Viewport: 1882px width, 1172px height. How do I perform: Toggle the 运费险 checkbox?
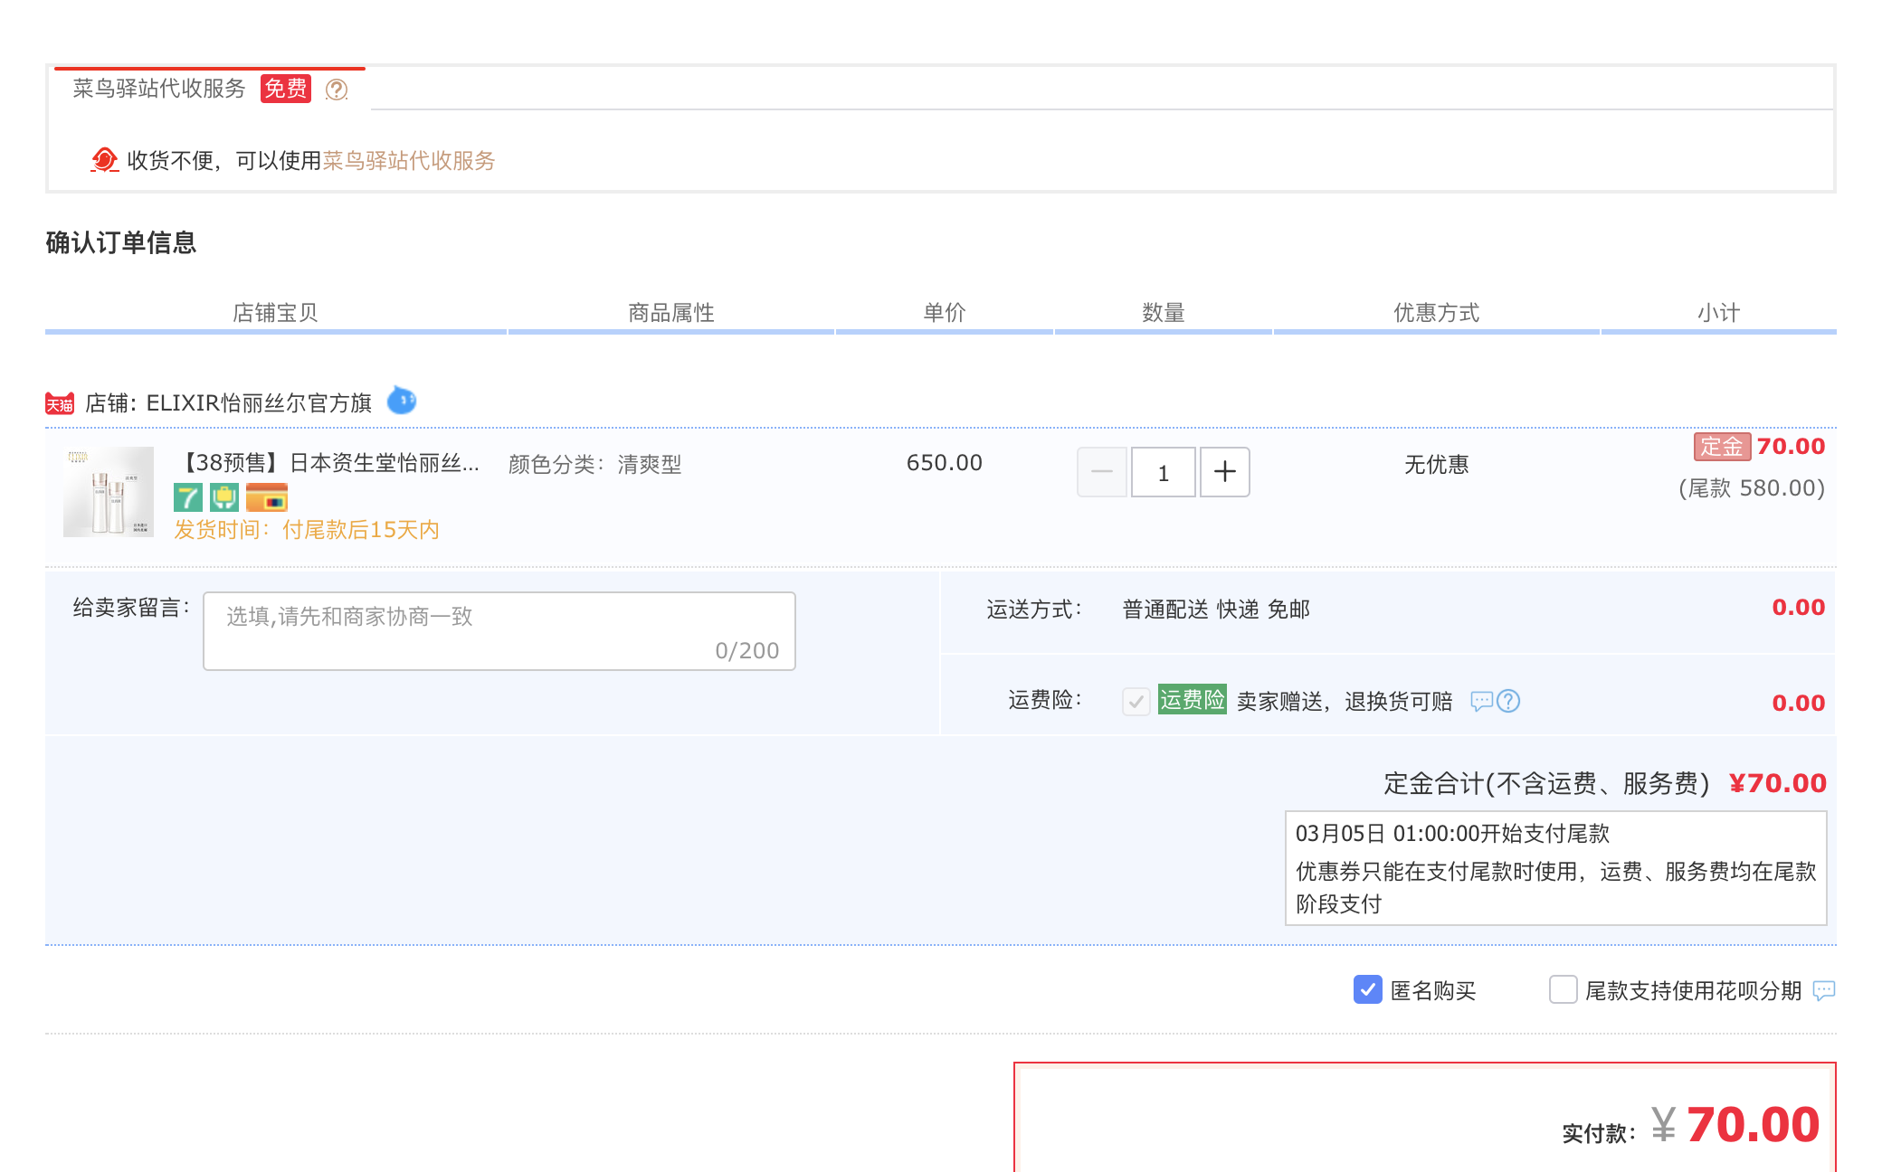1136,701
